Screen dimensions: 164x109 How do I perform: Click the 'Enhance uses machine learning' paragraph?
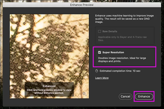click(x=124, y=19)
